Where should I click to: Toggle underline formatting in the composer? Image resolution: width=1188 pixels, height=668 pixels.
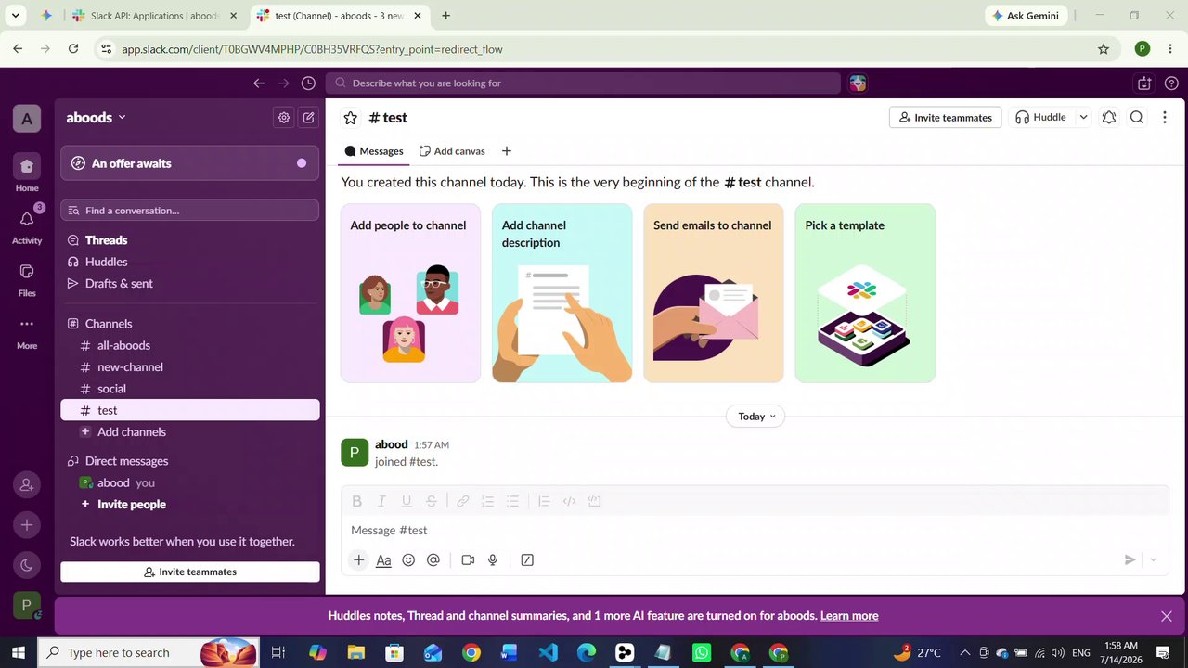point(407,502)
